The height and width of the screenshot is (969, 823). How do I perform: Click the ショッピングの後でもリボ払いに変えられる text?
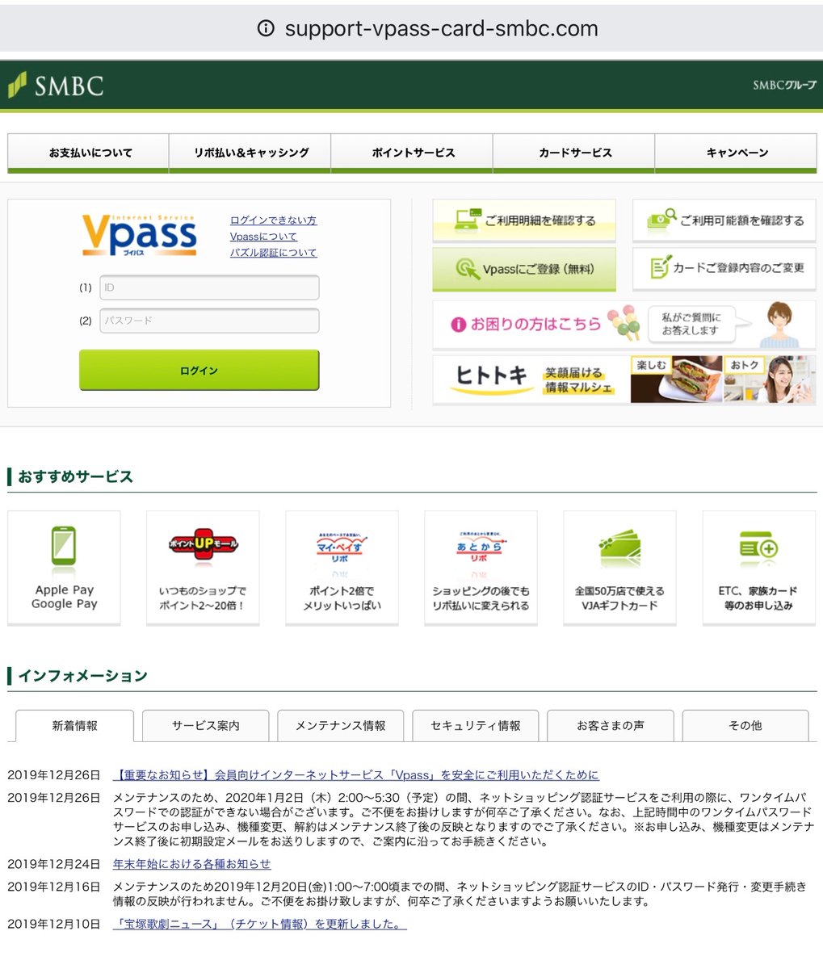pyautogui.click(x=481, y=598)
